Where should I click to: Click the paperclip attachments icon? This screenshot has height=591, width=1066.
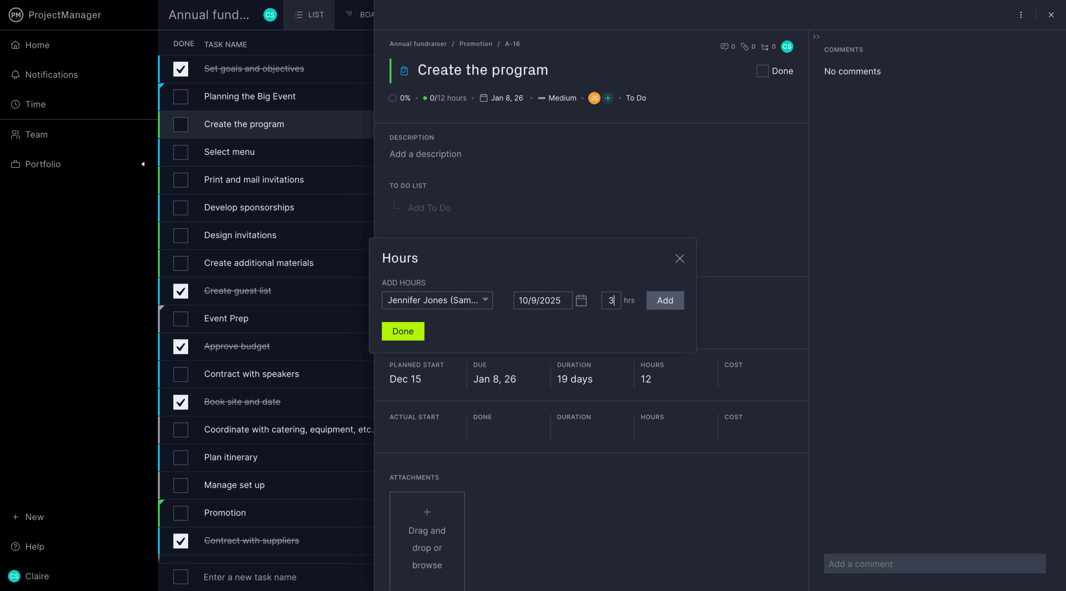(745, 46)
